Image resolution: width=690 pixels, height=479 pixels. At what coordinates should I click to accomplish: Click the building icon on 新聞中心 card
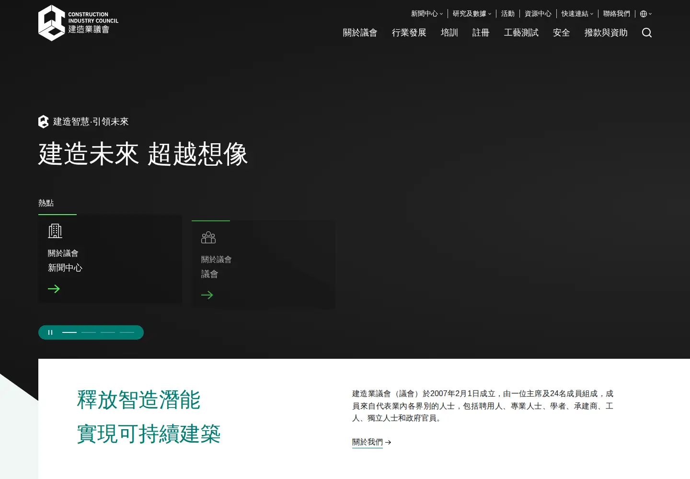coord(55,231)
